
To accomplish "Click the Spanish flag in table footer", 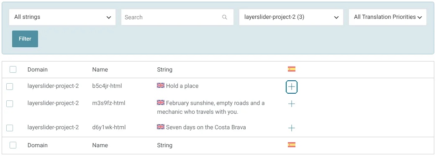I will (x=291, y=145).
